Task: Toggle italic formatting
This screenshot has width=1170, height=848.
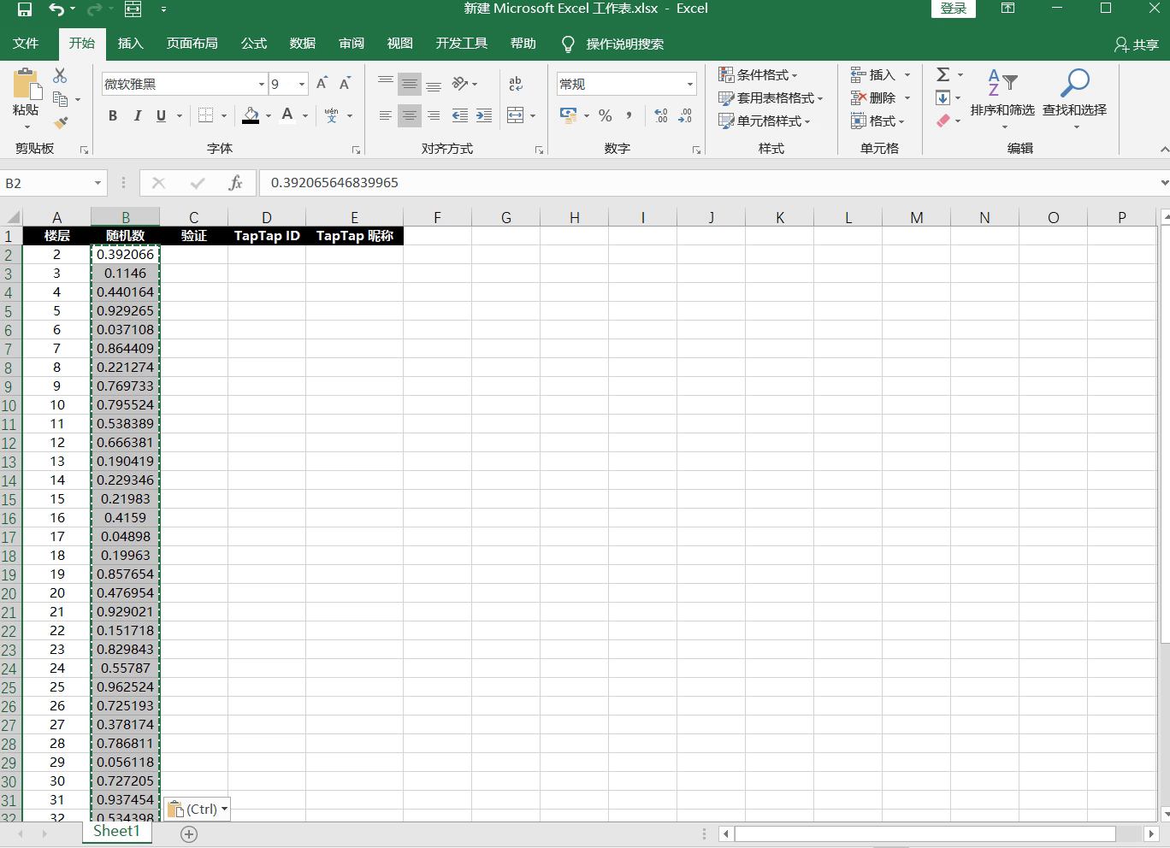Action: pyautogui.click(x=137, y=115)
